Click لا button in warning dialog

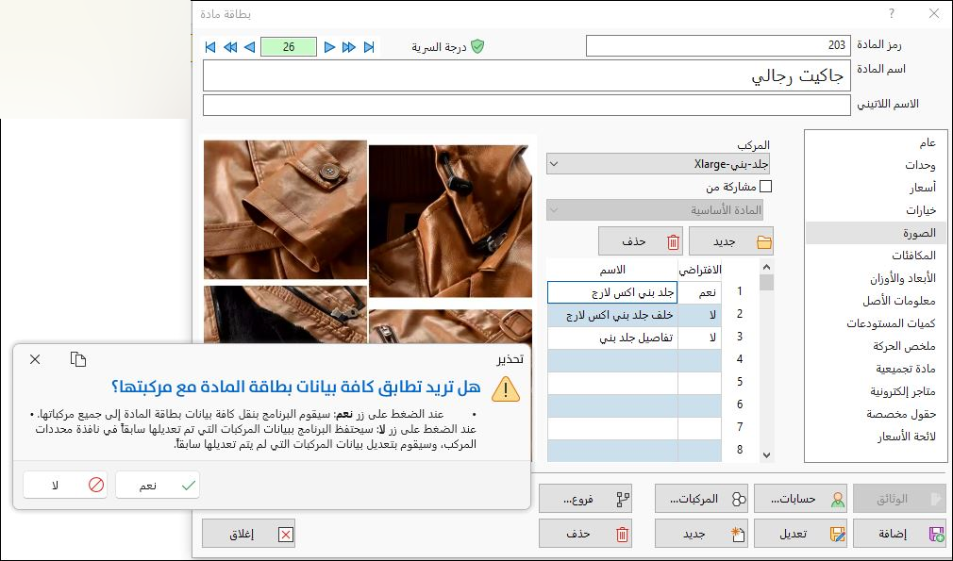(65, 486)
